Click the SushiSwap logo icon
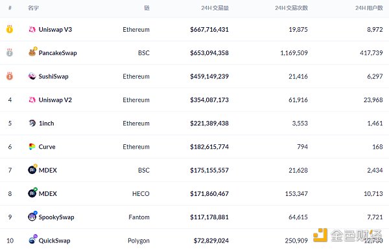Image resolution: width=389 pixels, height=249 pixels. click(x=32, y=76)
